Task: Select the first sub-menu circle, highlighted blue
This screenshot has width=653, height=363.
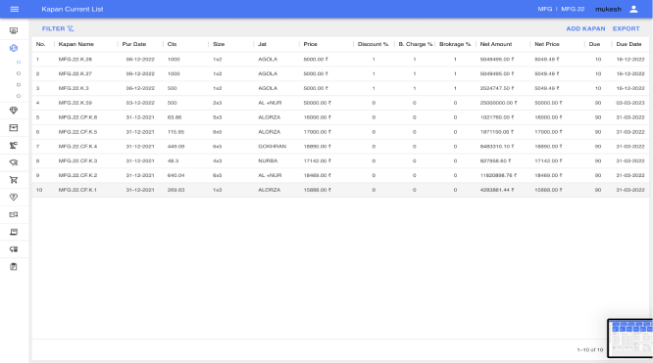Action: tap(19, 63)
